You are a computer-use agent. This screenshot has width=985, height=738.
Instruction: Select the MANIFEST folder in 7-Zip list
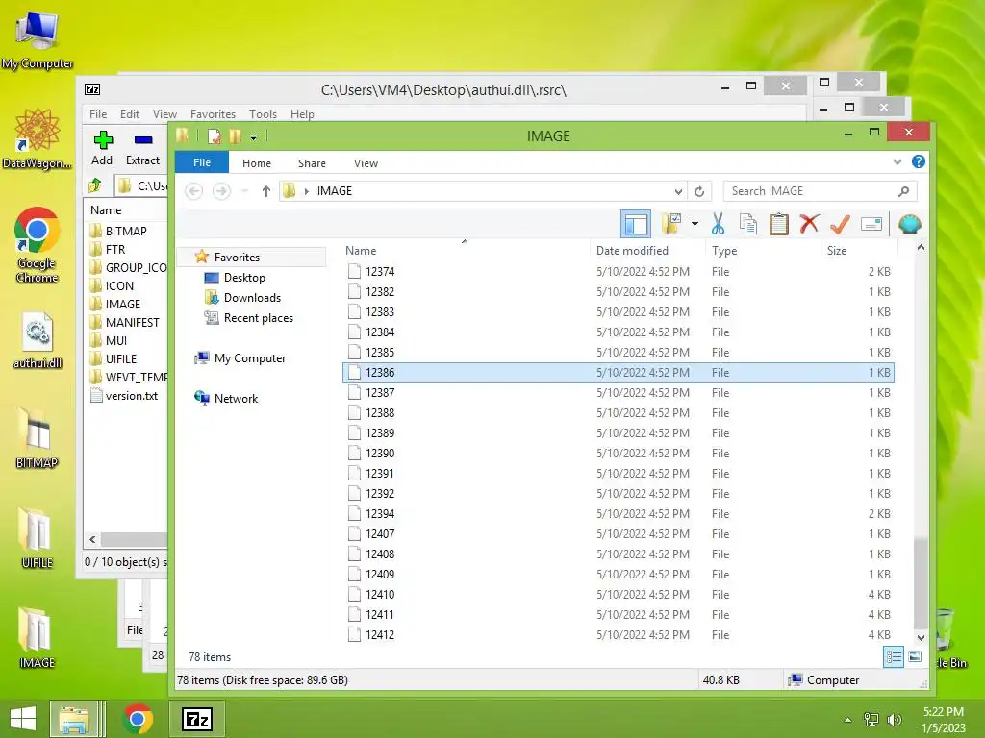(125, 323)
